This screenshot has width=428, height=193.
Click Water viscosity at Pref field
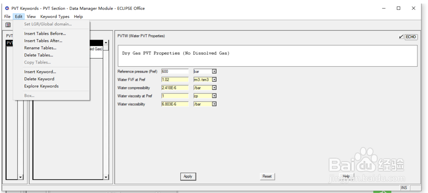(x=175, y=96)
